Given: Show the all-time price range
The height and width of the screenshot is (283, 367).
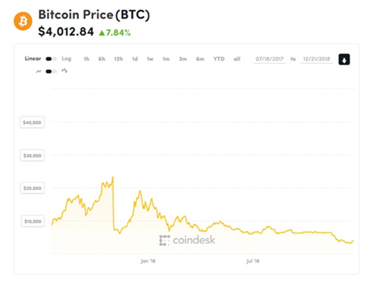Looking at the screenshot, I should [x=237, y=59].
